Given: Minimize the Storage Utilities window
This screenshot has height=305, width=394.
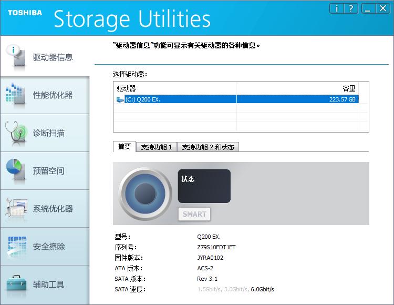Looking at the screenshot, I should click(368, 8).
